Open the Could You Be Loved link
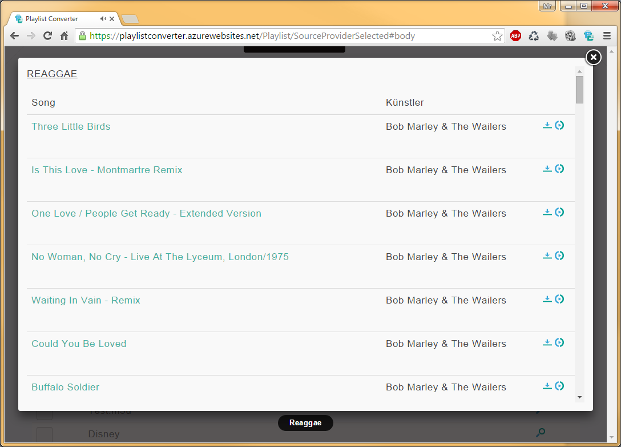 [79, 344]
